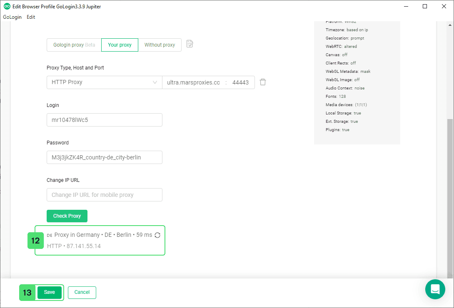Click into the Login field
The height and width of the screenshot is (308, 454).
pyautogui.click(x=104, y=120)
